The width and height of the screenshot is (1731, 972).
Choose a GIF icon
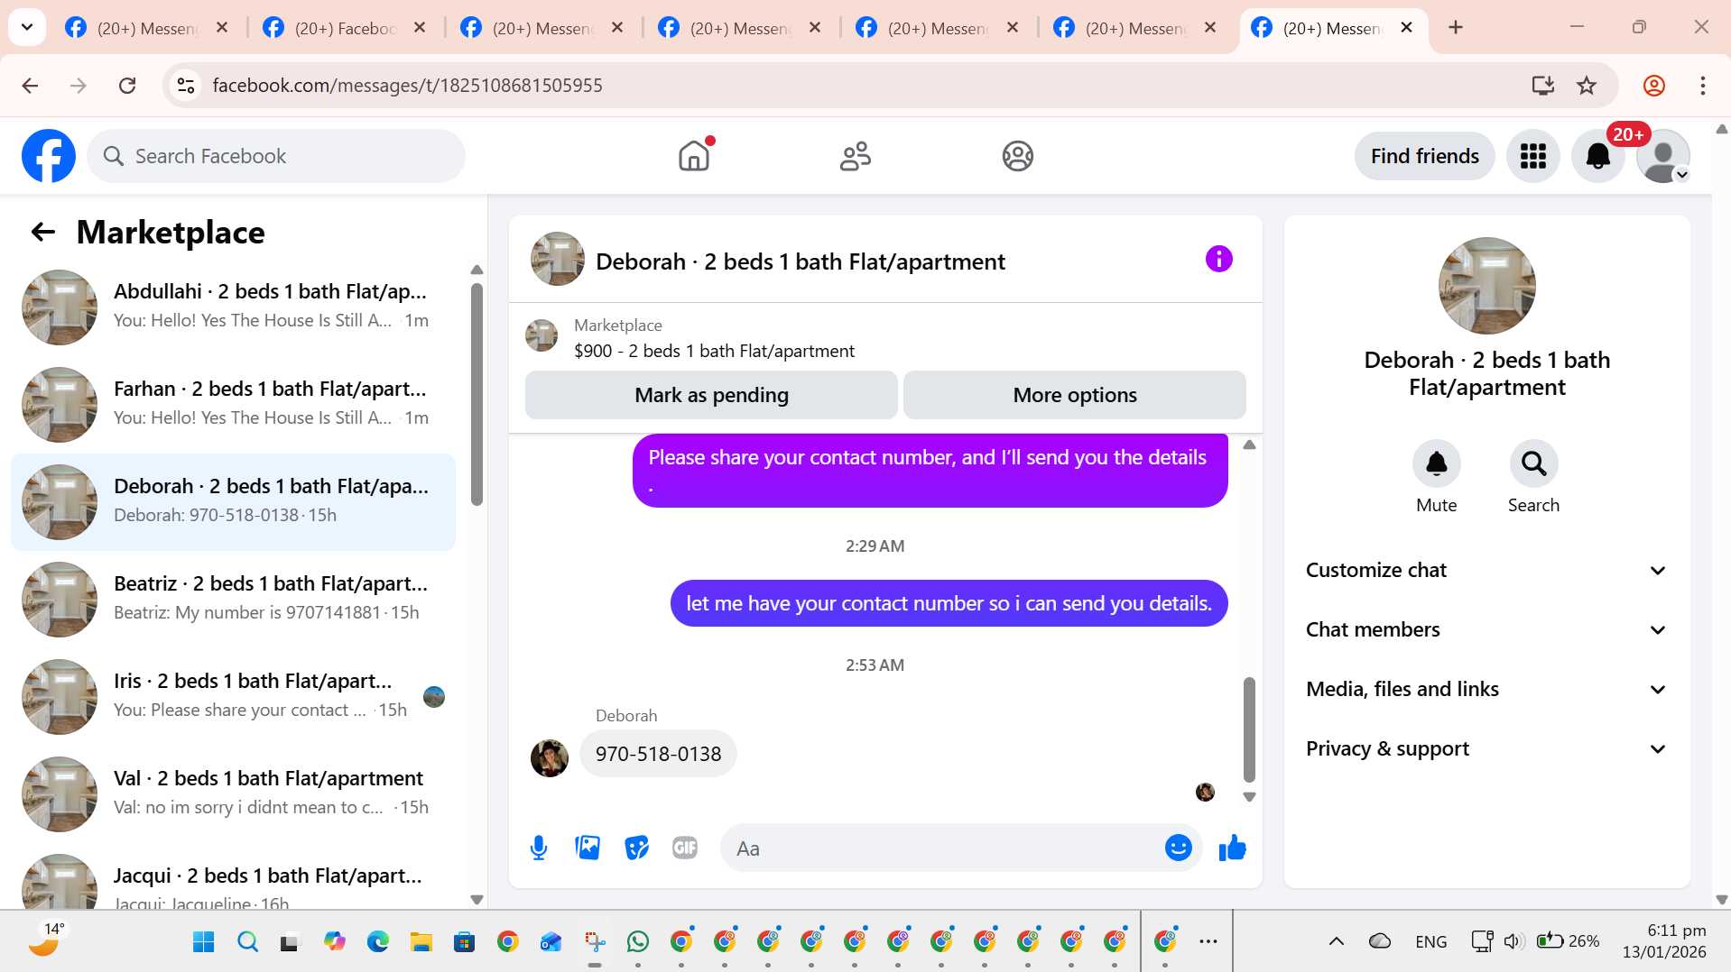click(x=685, y=848)
